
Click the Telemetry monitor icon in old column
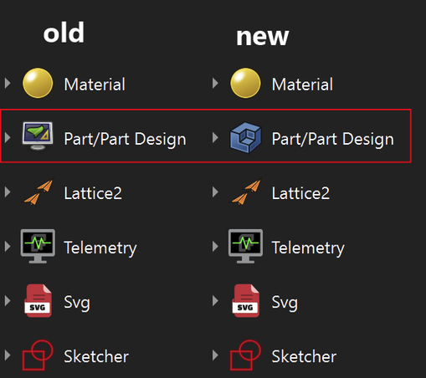click(x=38, y=246)
